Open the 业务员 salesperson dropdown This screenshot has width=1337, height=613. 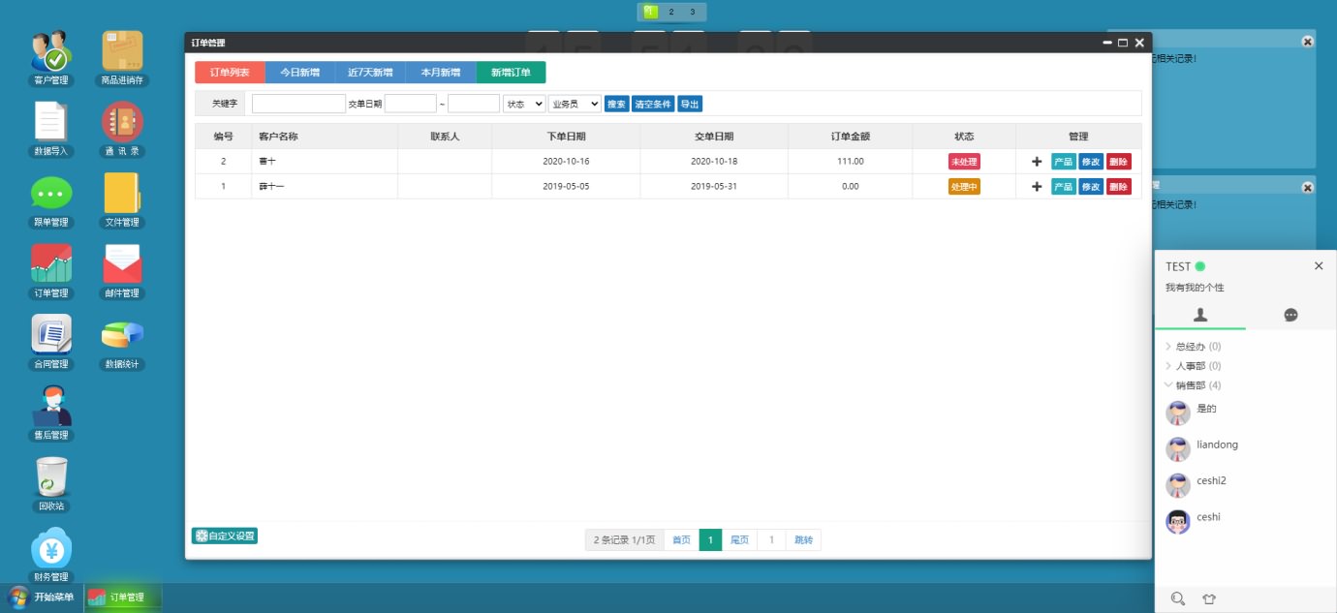575,104
